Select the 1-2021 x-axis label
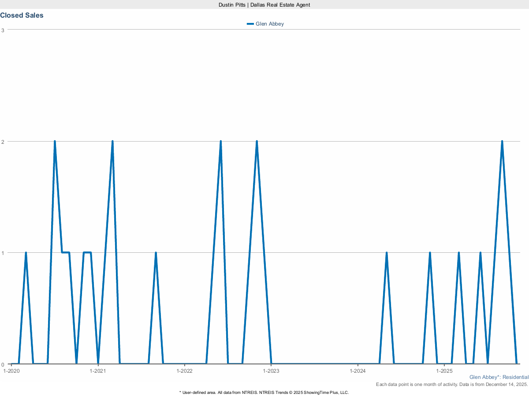Viewport: 529px width, 397px height. 98,371
